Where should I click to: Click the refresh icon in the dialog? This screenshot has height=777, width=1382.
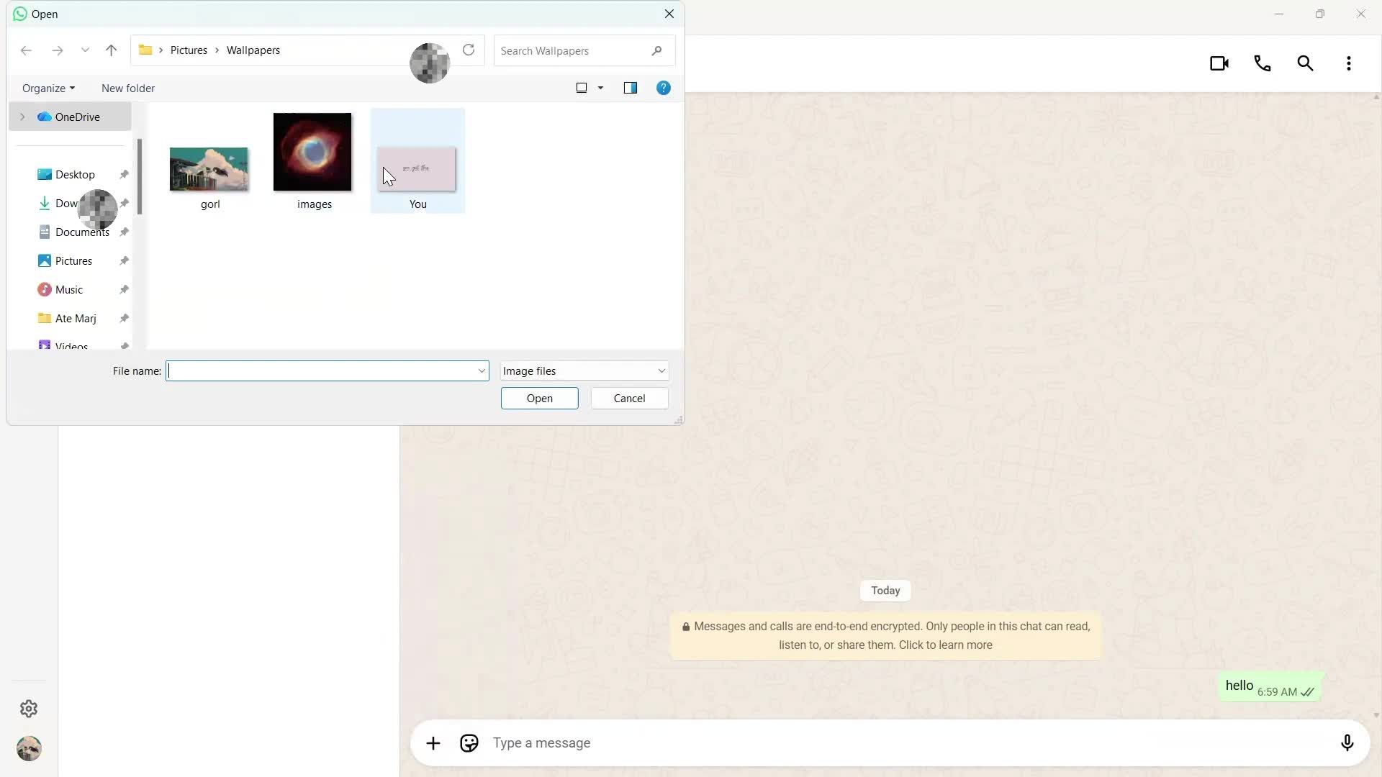coord(469,50)
